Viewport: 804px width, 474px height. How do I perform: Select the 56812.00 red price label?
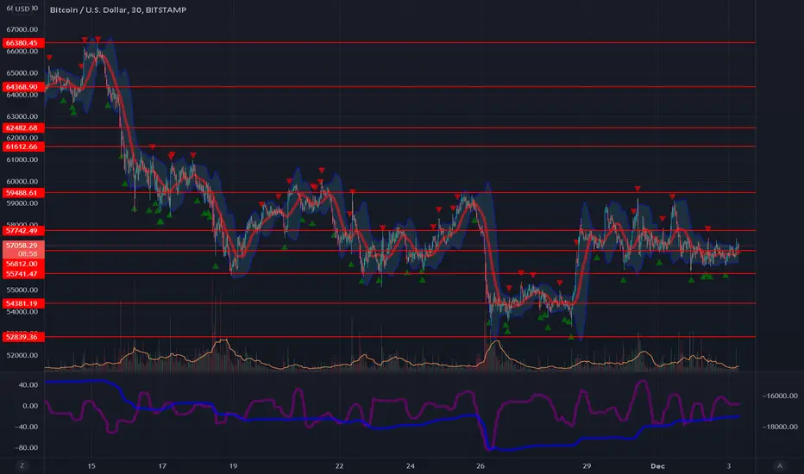coord(23,264)
